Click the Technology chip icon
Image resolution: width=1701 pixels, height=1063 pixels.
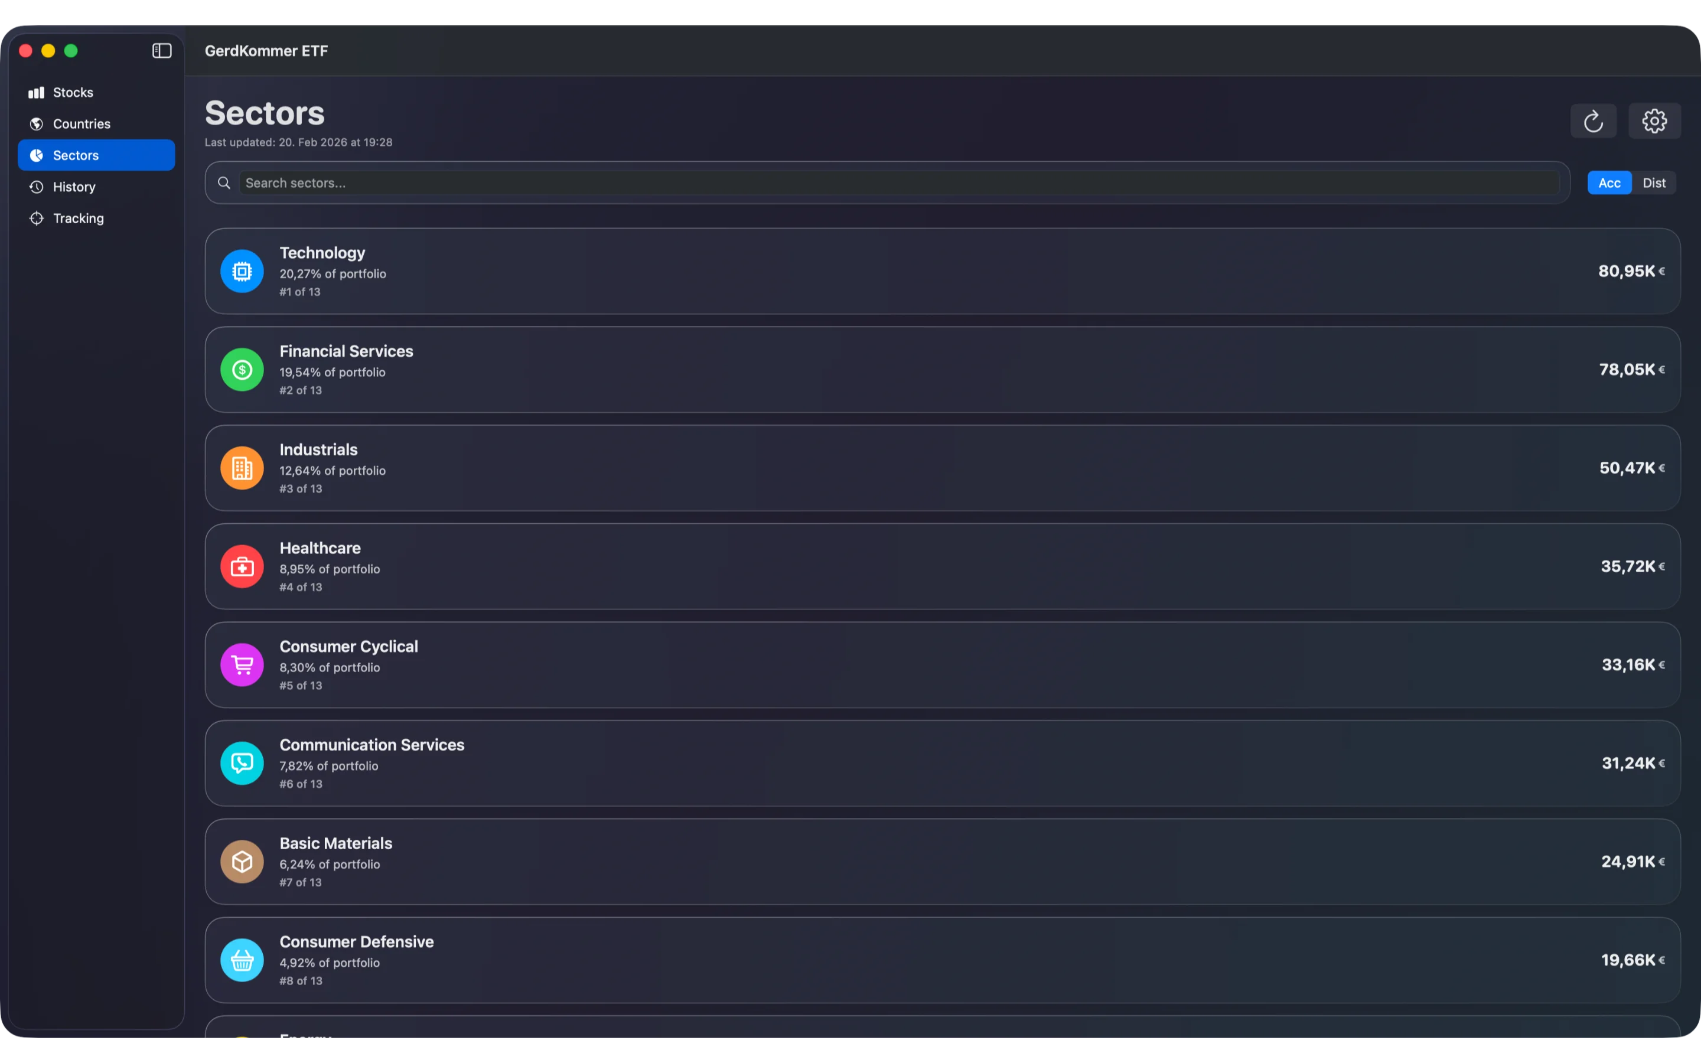(x=242, y=270)
